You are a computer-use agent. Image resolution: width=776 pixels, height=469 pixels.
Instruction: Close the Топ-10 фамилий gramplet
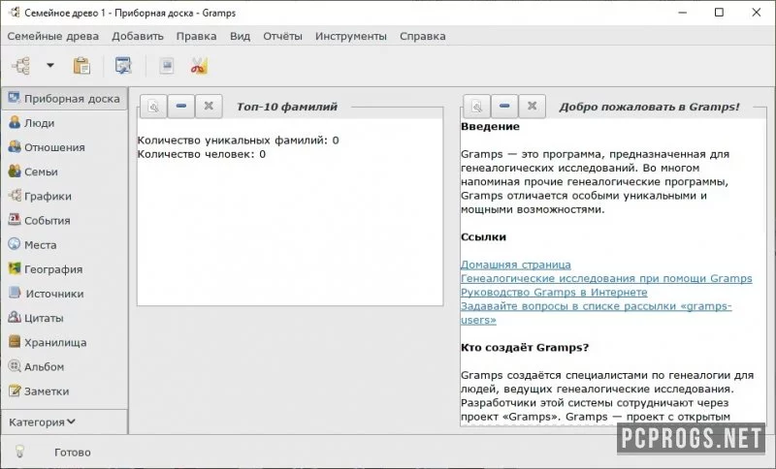[x=209, y=107]
